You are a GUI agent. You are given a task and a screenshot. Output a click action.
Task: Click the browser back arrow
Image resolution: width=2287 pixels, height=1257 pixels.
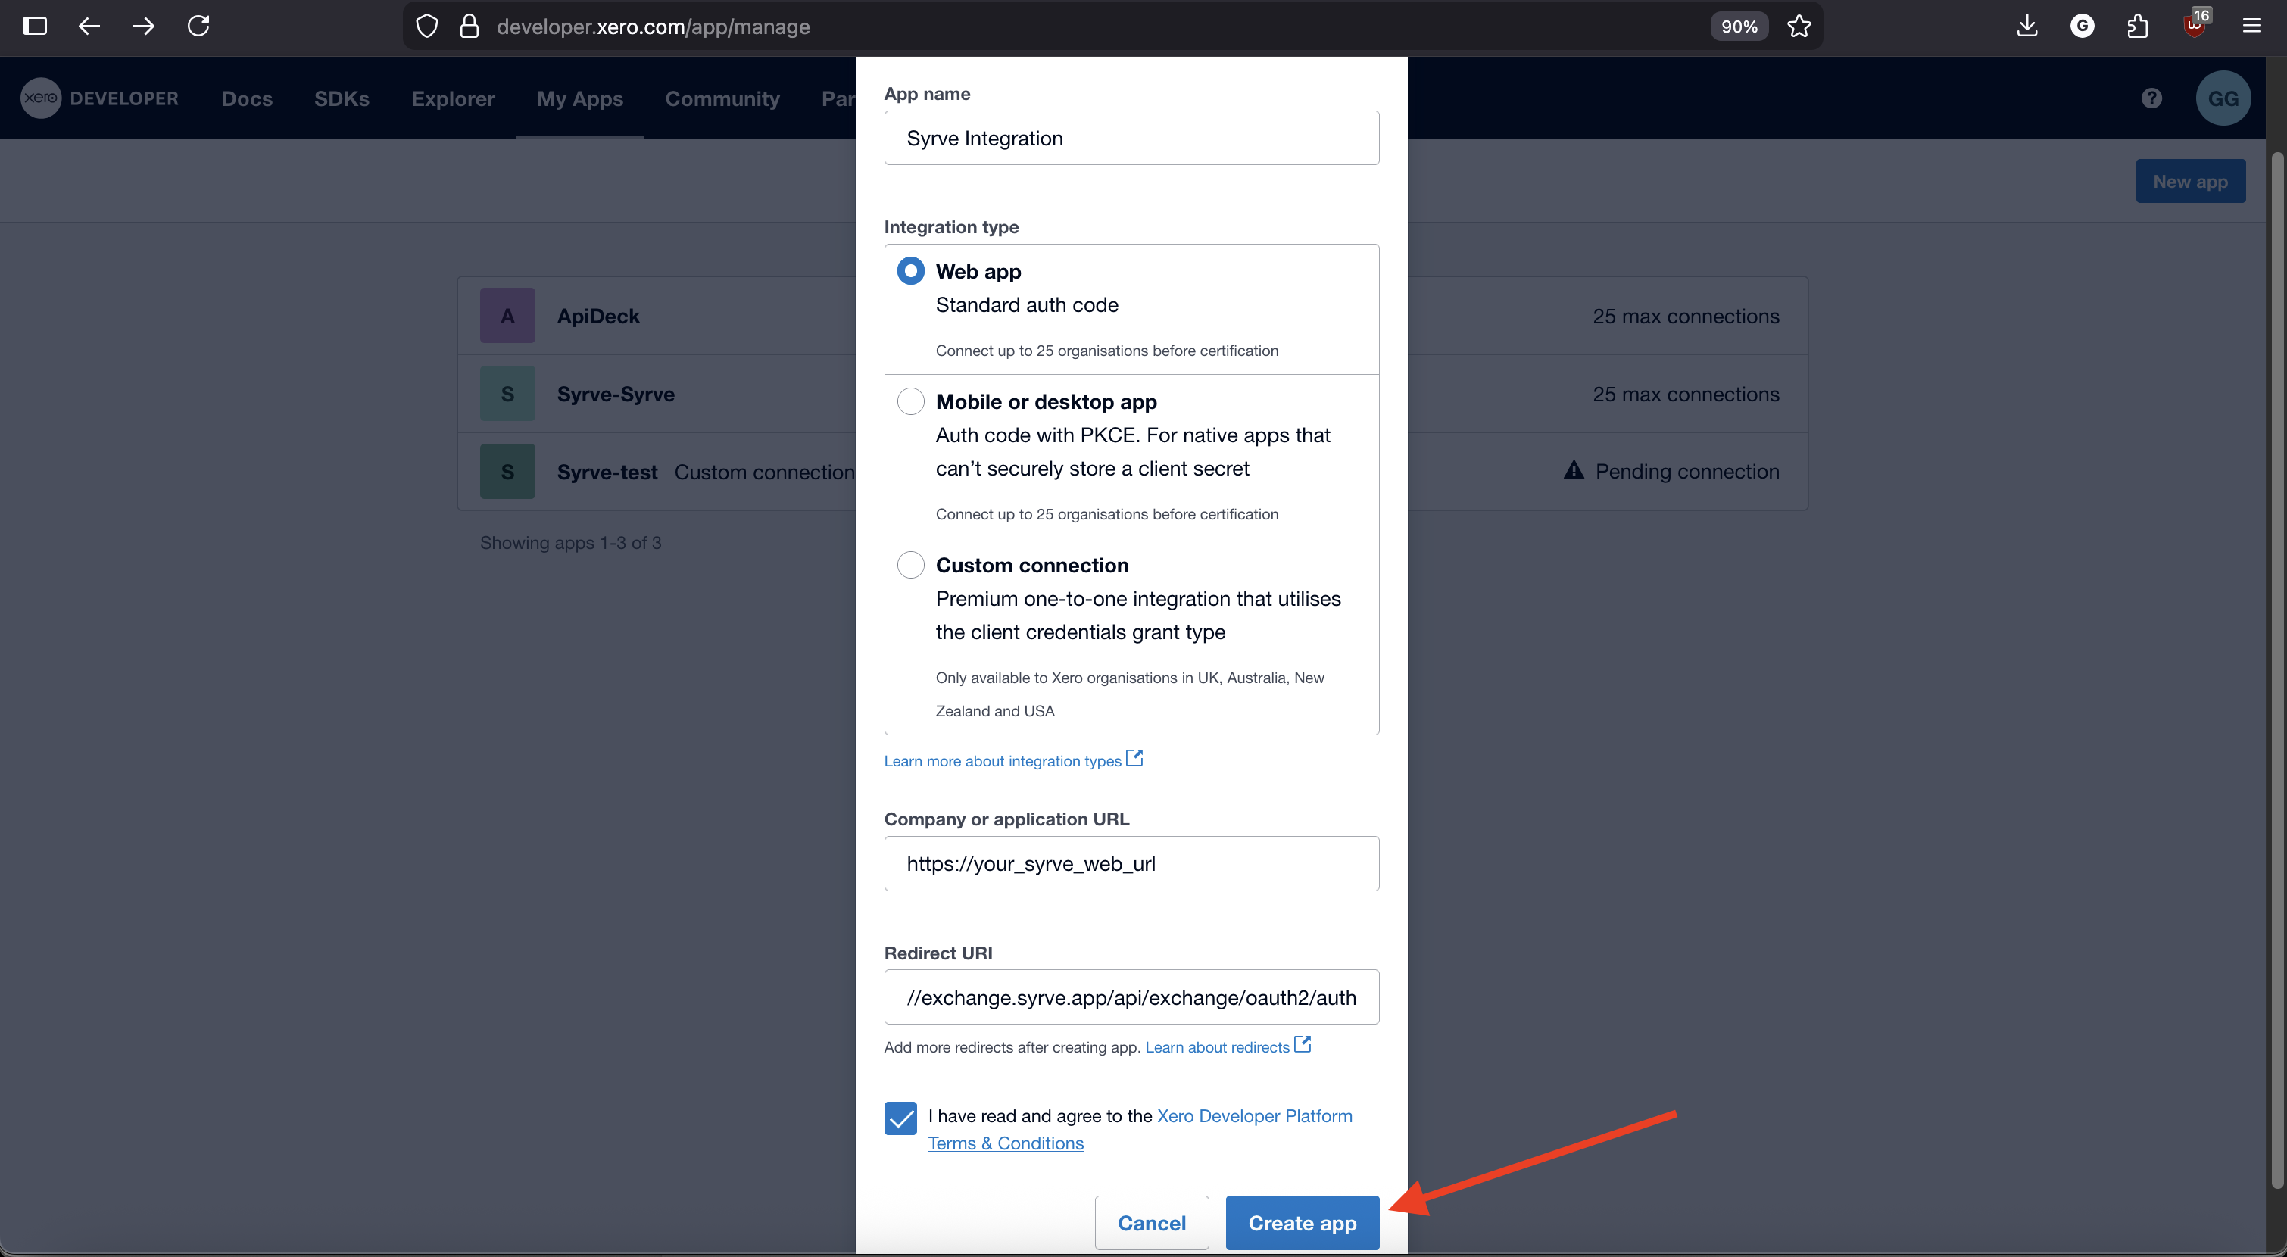(89, 26)
